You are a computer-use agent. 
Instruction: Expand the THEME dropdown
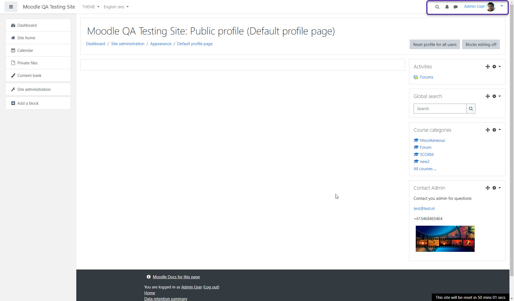tap(91, 7)
